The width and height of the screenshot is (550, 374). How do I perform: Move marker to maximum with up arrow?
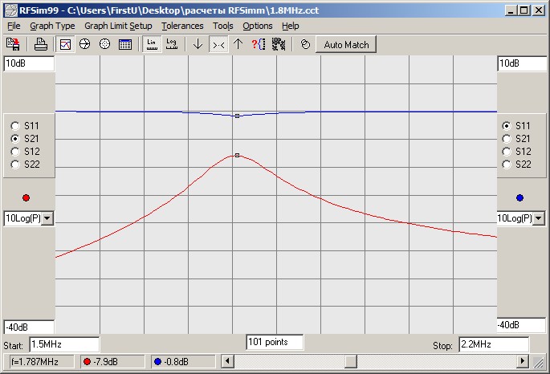pyautogui.click(x=238, y=44)
